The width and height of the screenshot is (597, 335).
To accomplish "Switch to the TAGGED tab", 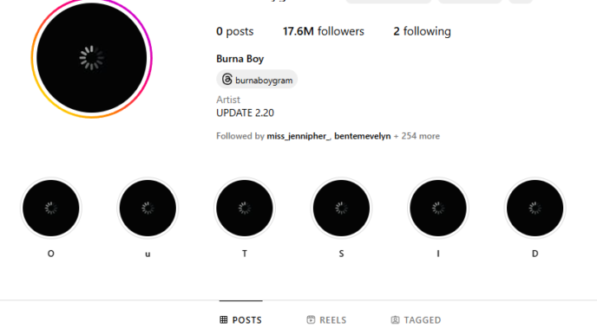I will 416,319.
